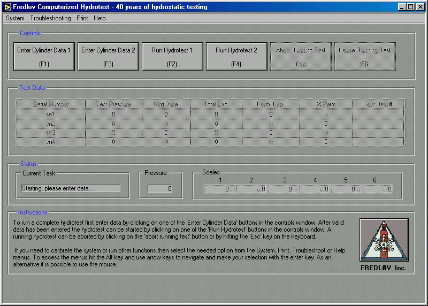Click the Current Task status field
428x306 pixels.
pyautogui.click(x=71, y=188)
